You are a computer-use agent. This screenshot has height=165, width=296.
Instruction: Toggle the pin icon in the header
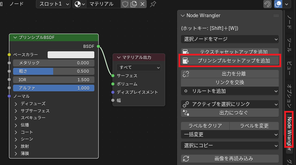[x=153, y=4]
